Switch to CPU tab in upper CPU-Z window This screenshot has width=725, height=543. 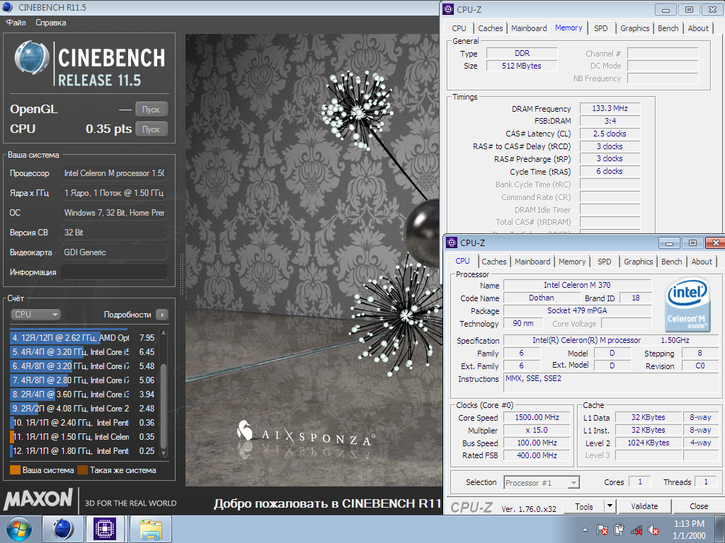[x=459, y=28]
